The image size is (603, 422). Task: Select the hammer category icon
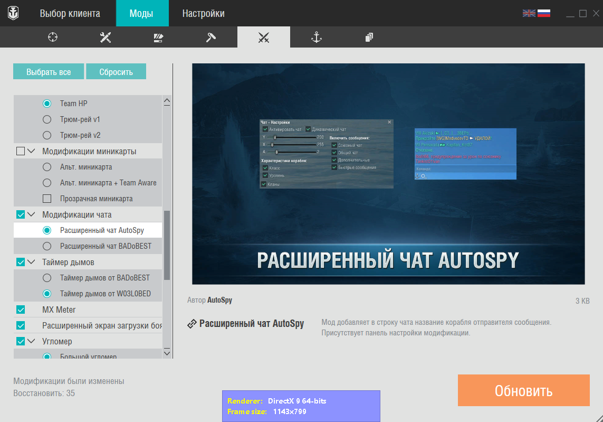[210, 37]
